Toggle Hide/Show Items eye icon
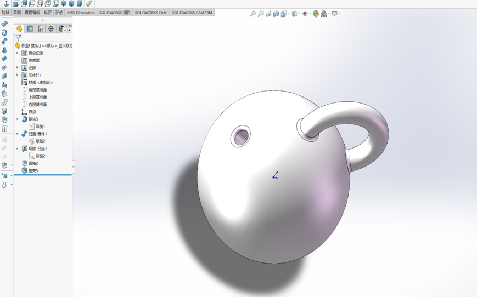 tap(305, 14)
